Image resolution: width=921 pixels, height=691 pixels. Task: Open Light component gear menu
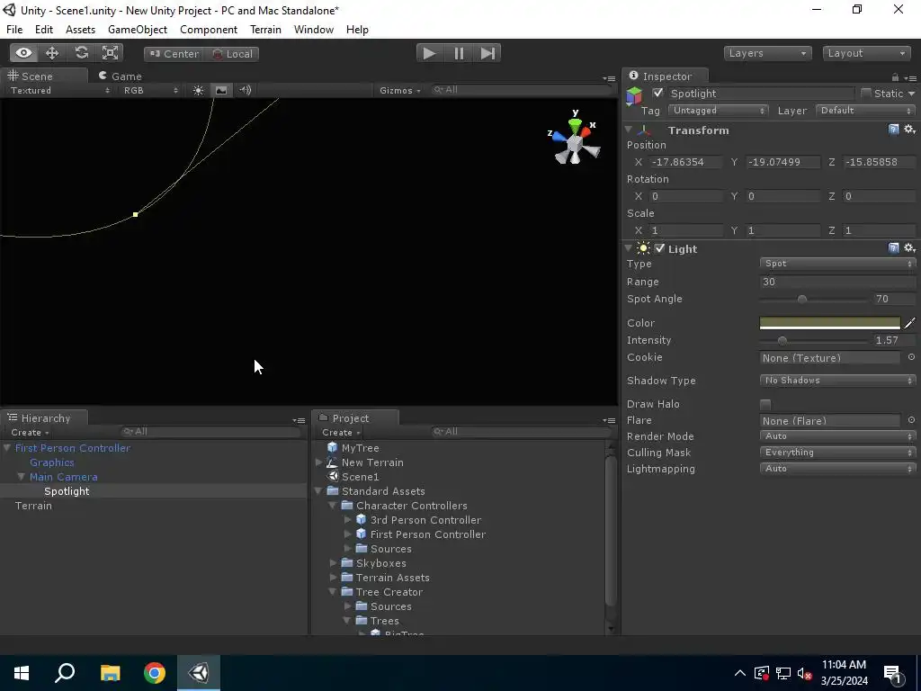click(910, 248)
